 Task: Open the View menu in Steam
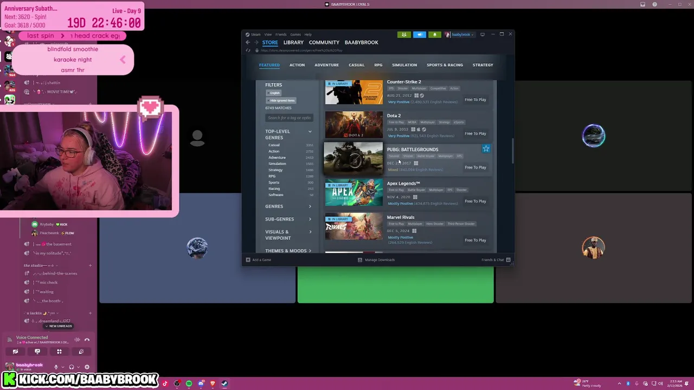pyautogui.click(x=268, y=35)
